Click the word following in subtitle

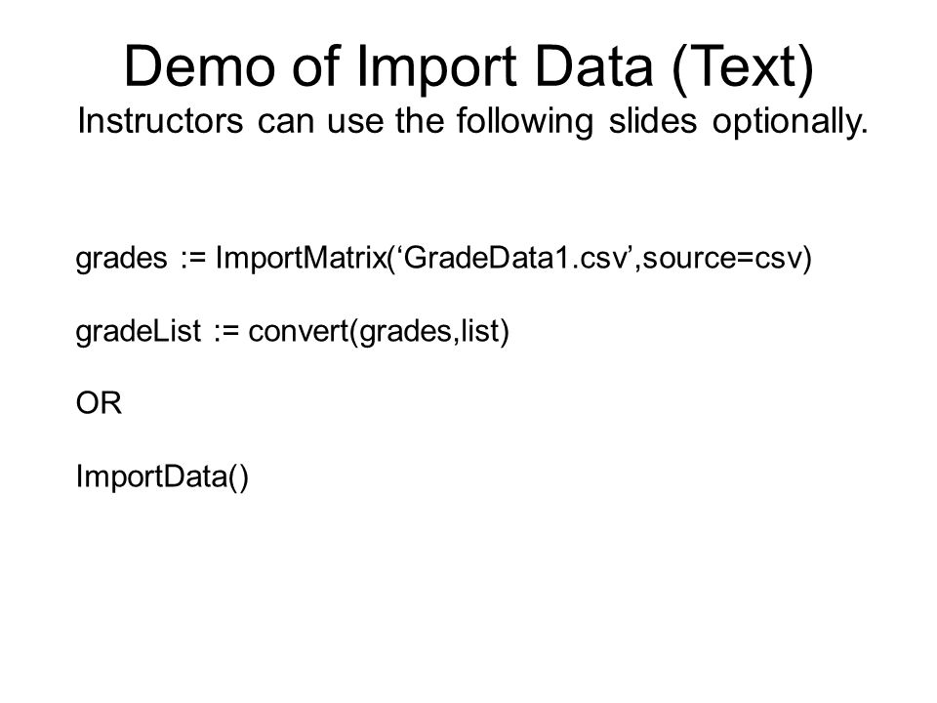525,123
